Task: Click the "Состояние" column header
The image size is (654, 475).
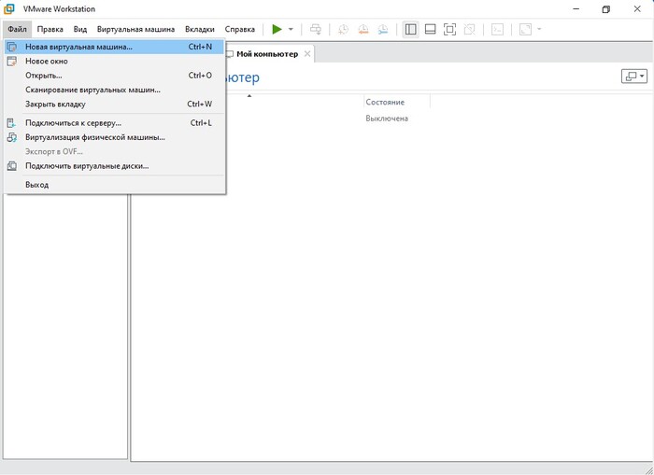Action: point(385,102)
